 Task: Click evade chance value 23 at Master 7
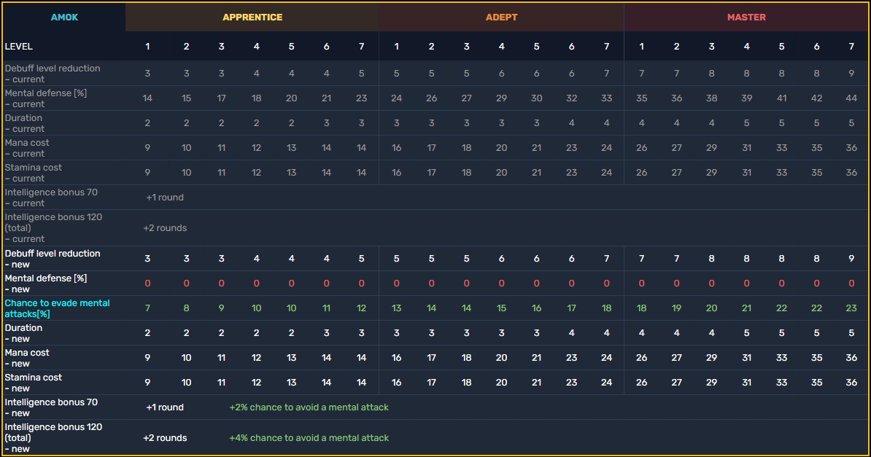[851, 308]
